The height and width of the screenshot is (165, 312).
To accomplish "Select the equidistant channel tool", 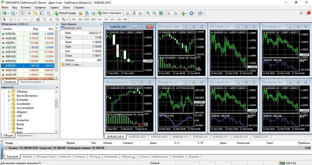I will point(38,19).
